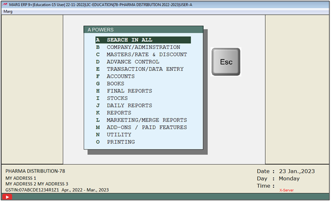
Task: Click the Marg ERP logo in the title bar
Action: click(5, 5)
